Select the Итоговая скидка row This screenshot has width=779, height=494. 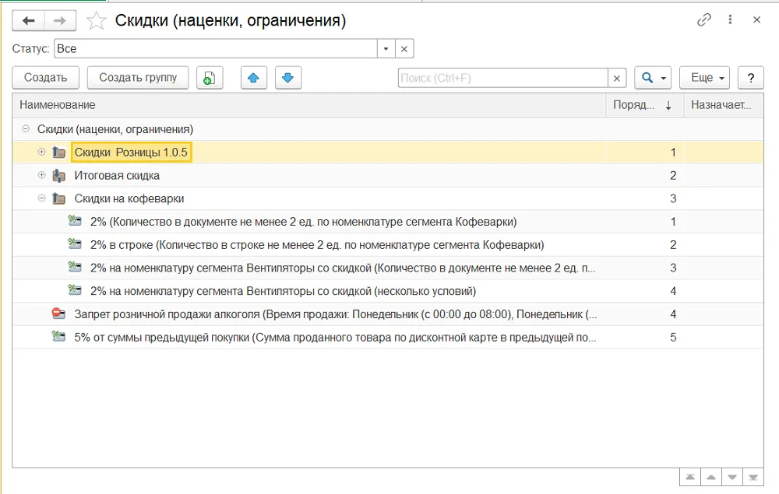pos(388,176)
